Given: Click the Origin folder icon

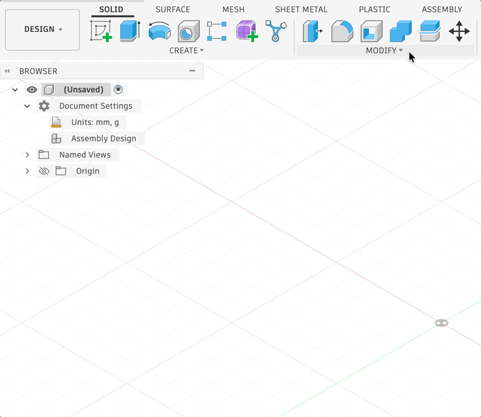Looking at the screenshot, I should coord(60,170).
